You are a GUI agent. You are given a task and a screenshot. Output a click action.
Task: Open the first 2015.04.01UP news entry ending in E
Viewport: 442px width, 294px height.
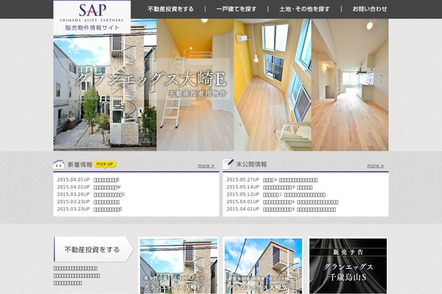107,180
